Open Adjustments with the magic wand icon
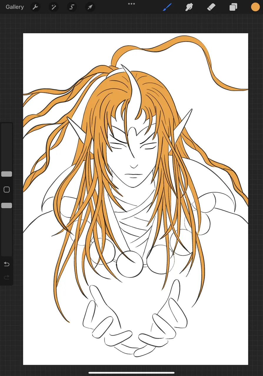The height and width of the screenshot is (376, 263). [54, 7]
